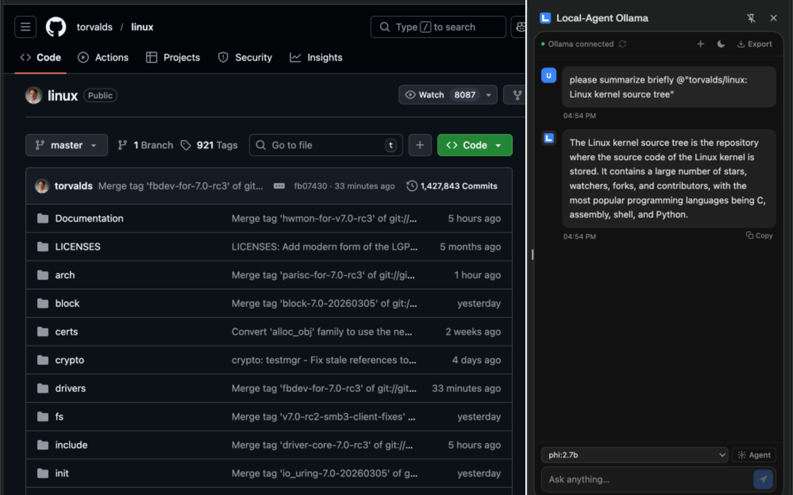Click the crypto folder icon

click(x=43, y=360)
